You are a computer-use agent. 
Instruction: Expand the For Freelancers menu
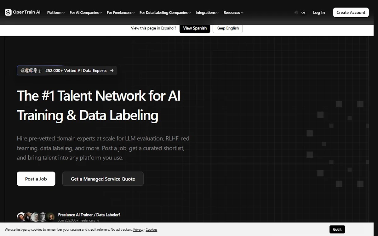[x=121, y=13]
